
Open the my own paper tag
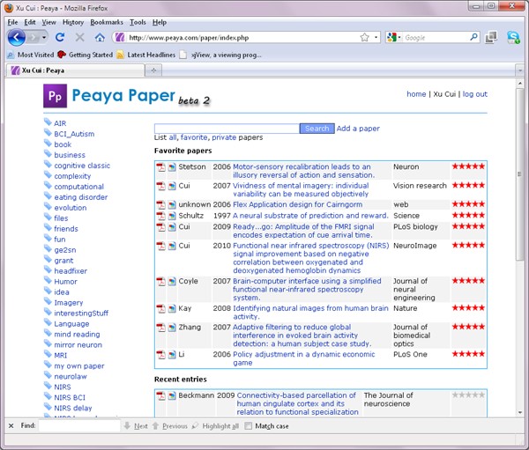pos(79,366)
